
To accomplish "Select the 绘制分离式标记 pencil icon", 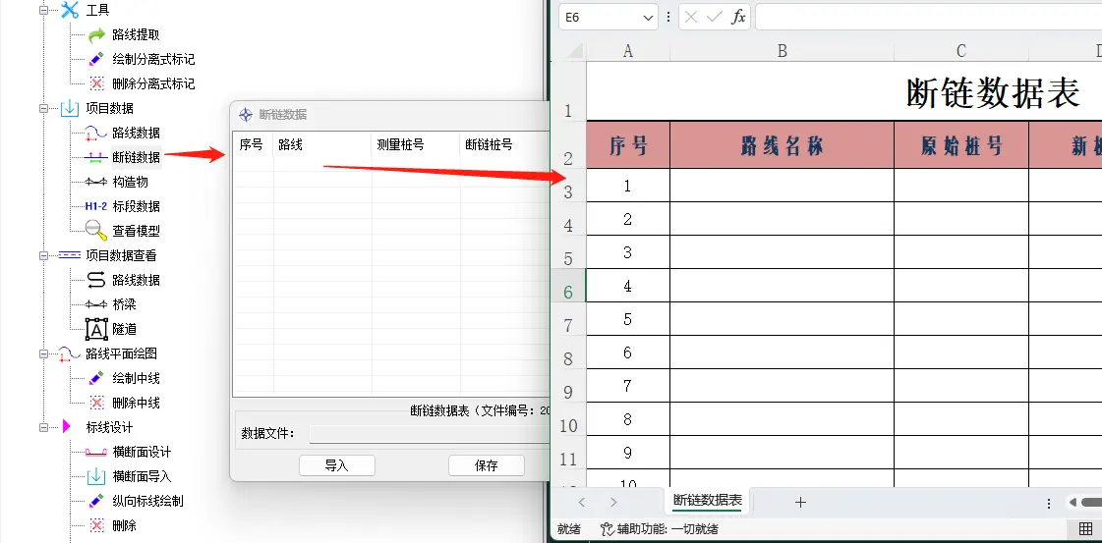I will click(x=96, y=60).
